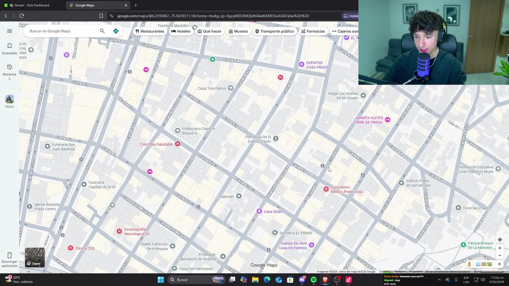Viewport: 509px width, 286px height.
Task: Click the Escanografía Neurológica SA marker
Action: tap(119, 231)
